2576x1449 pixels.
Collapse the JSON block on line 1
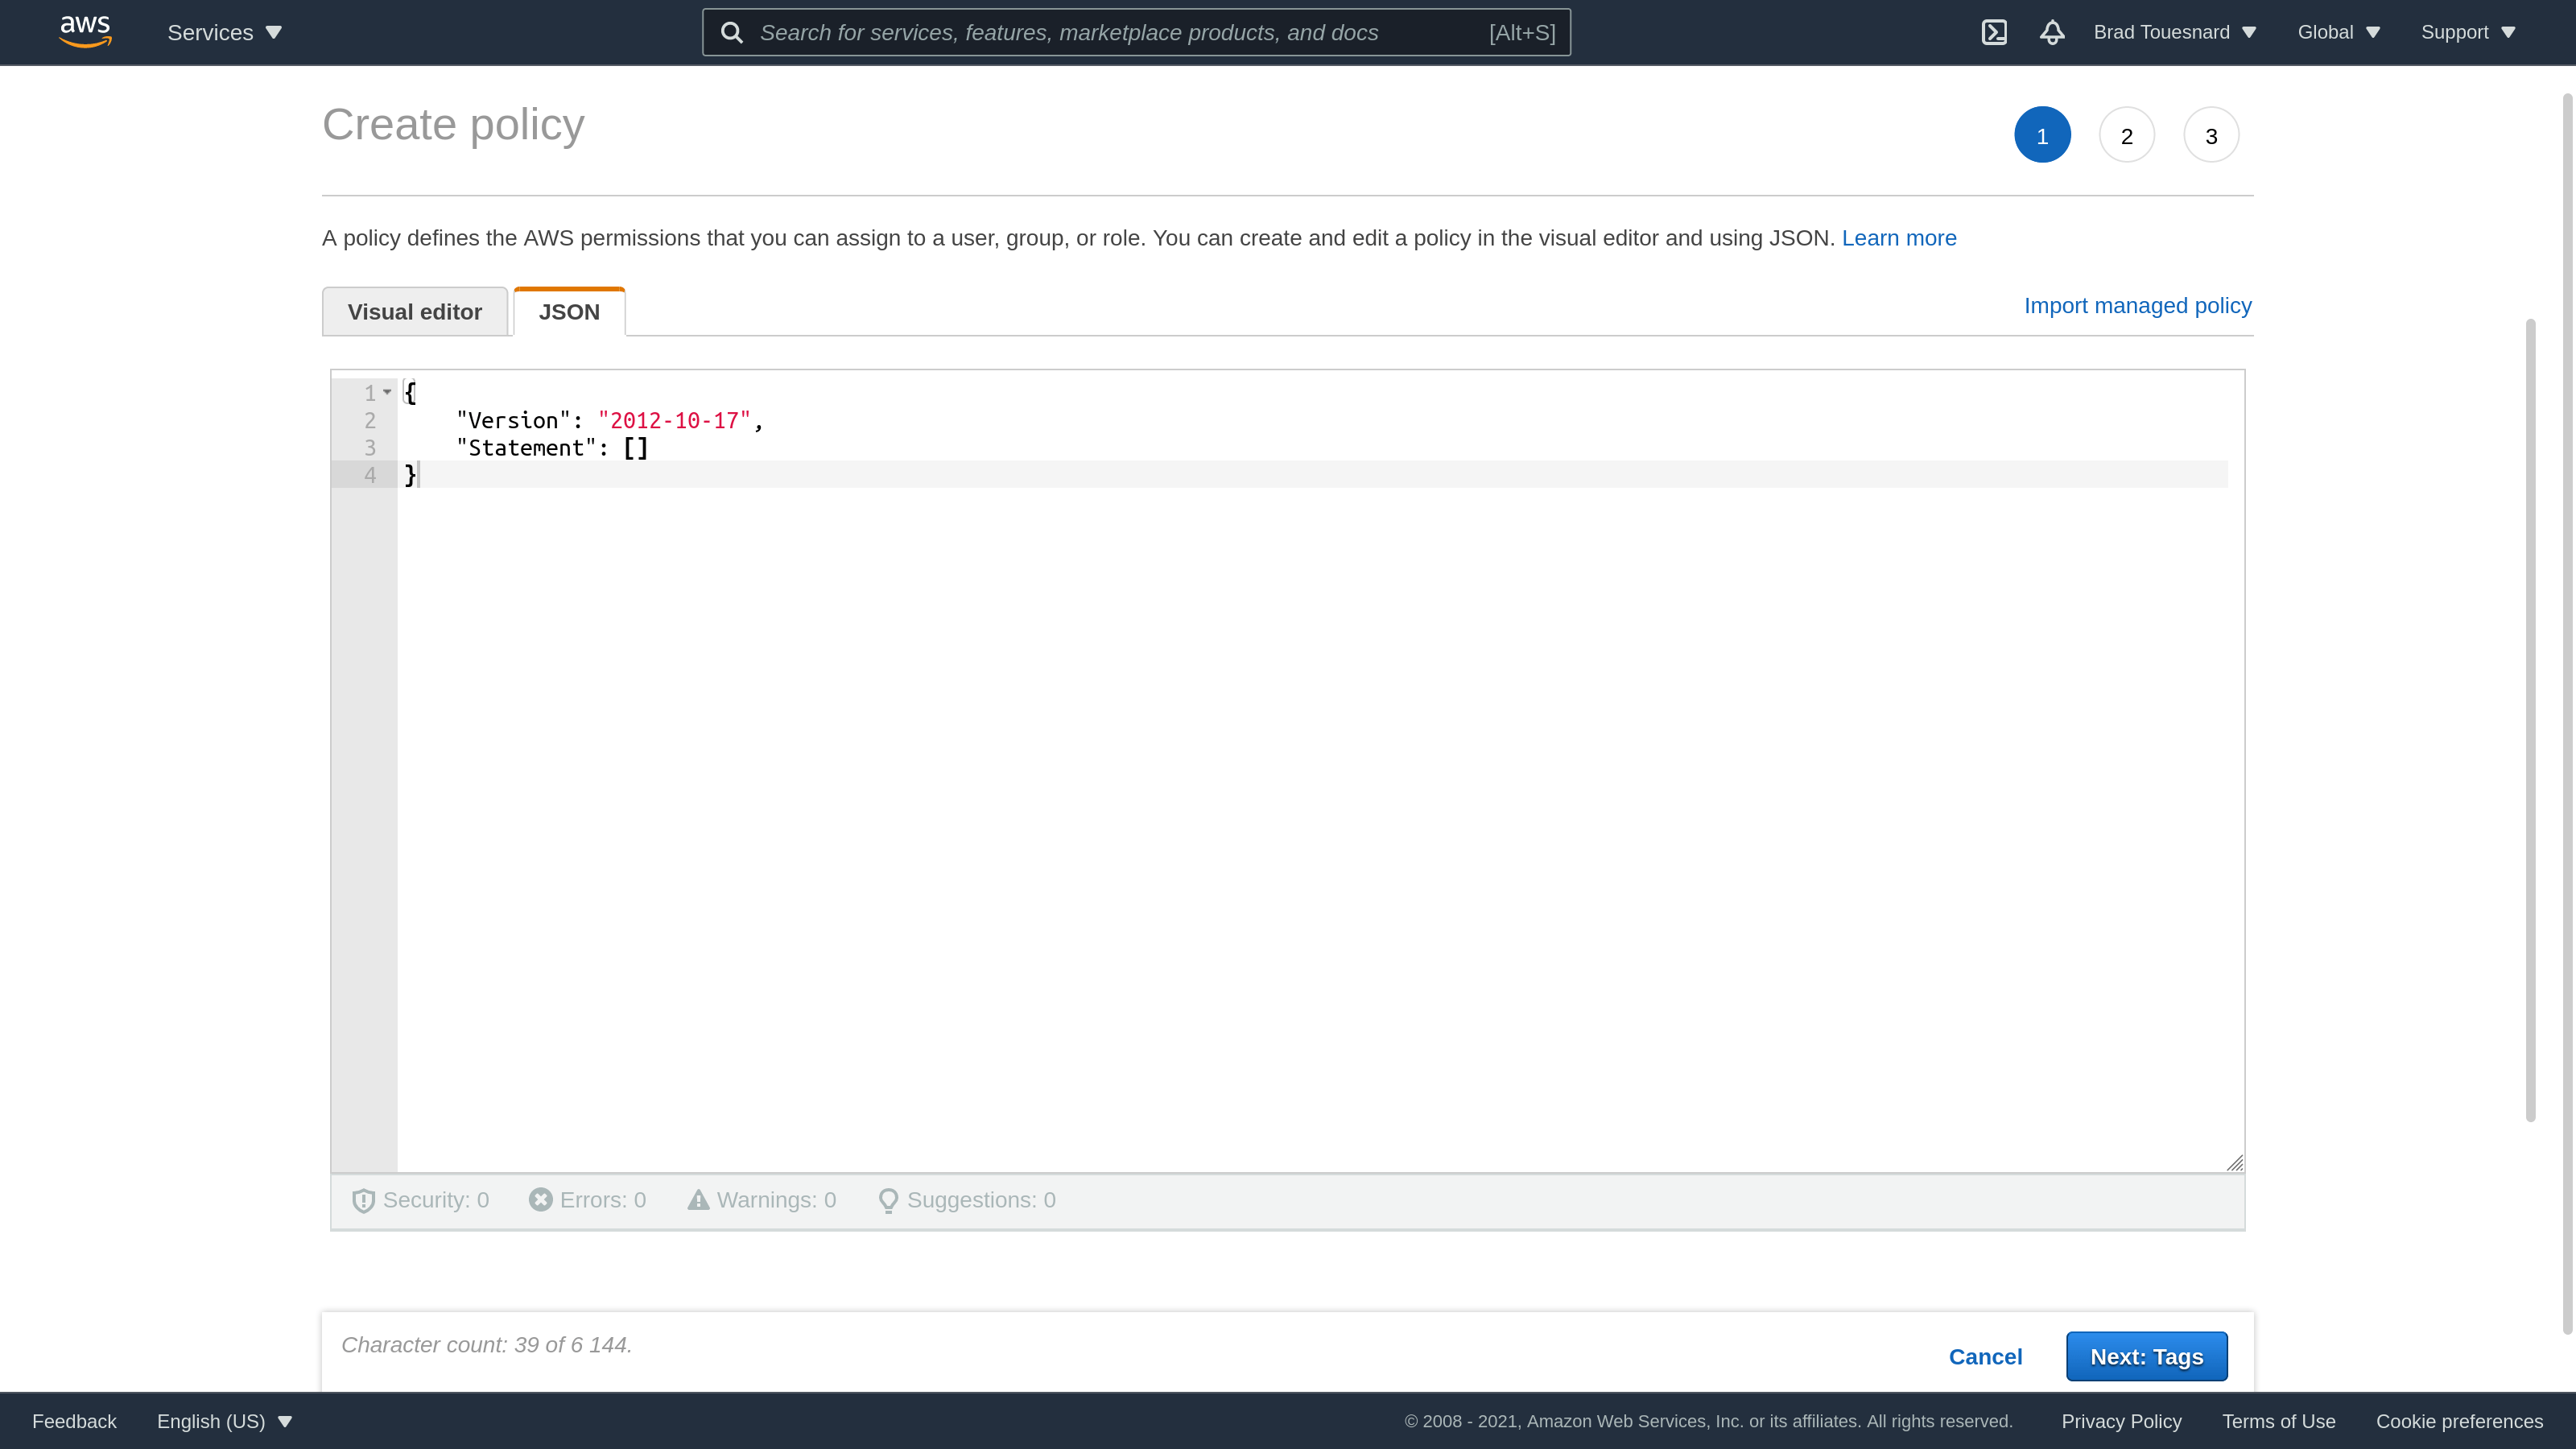(389, 392)
